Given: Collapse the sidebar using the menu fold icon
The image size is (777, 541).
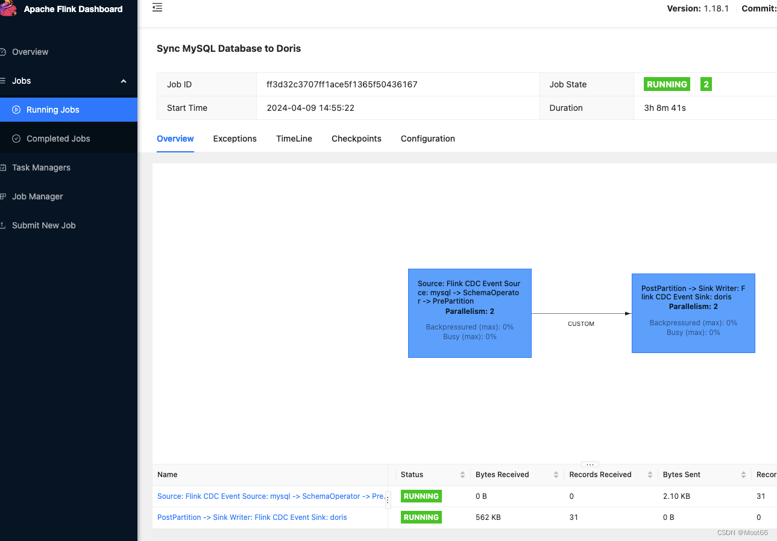Looking at the screenshot, I should point(157,8).
